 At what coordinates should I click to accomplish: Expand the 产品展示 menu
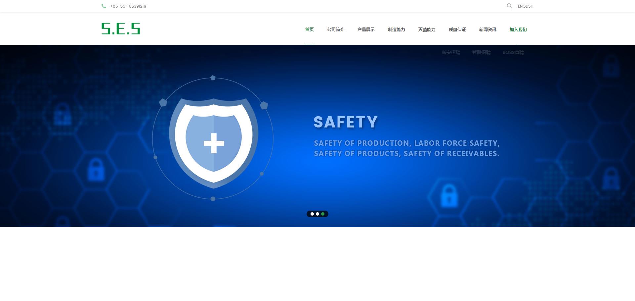click(366, 29)
